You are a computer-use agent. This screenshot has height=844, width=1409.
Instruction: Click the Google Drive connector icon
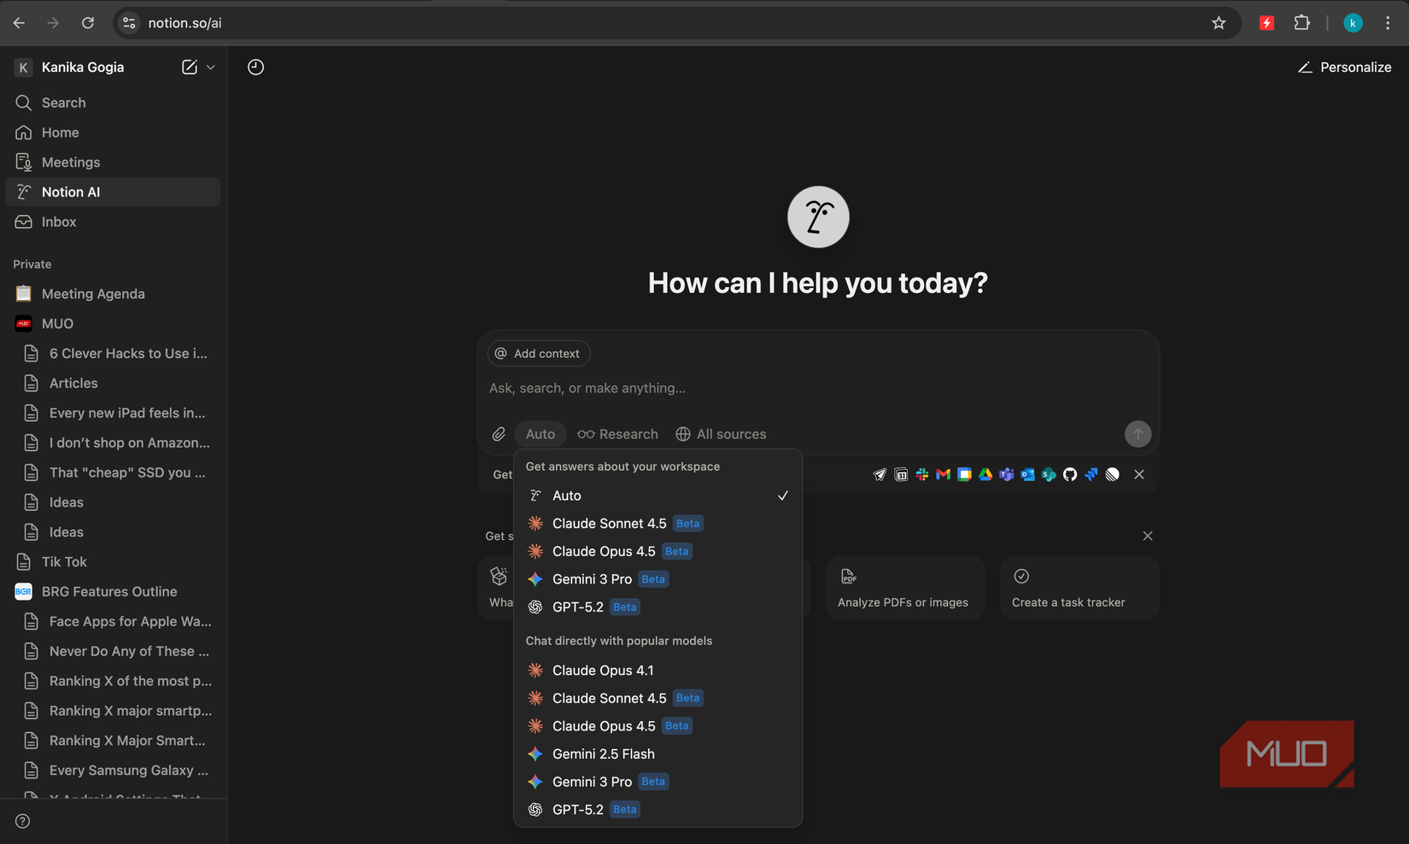[985, 474]
